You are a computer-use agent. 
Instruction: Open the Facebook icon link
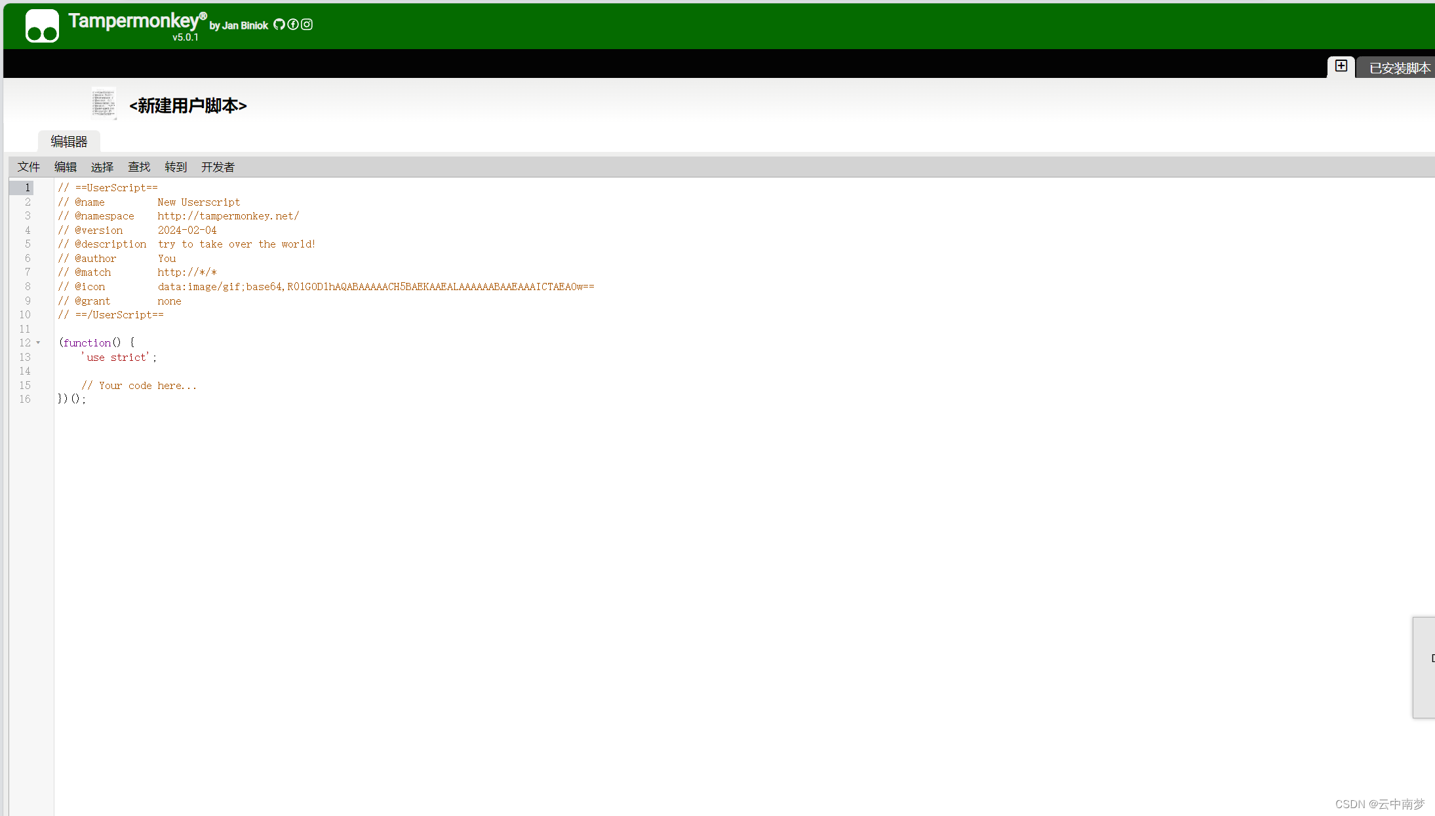[x=293, y=24]
